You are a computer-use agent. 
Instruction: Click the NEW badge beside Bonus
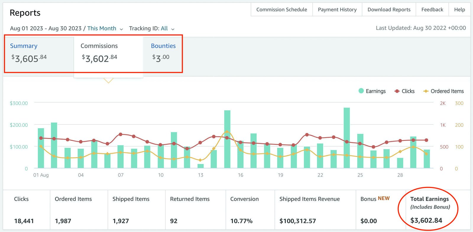tap(384, 198)
